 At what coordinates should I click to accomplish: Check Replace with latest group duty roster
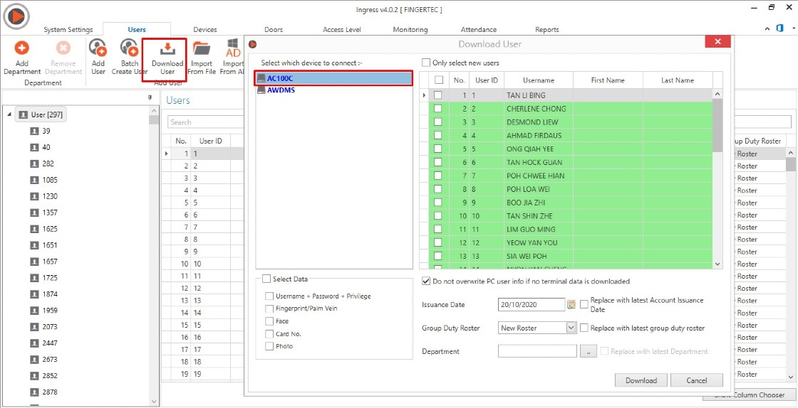584,328
